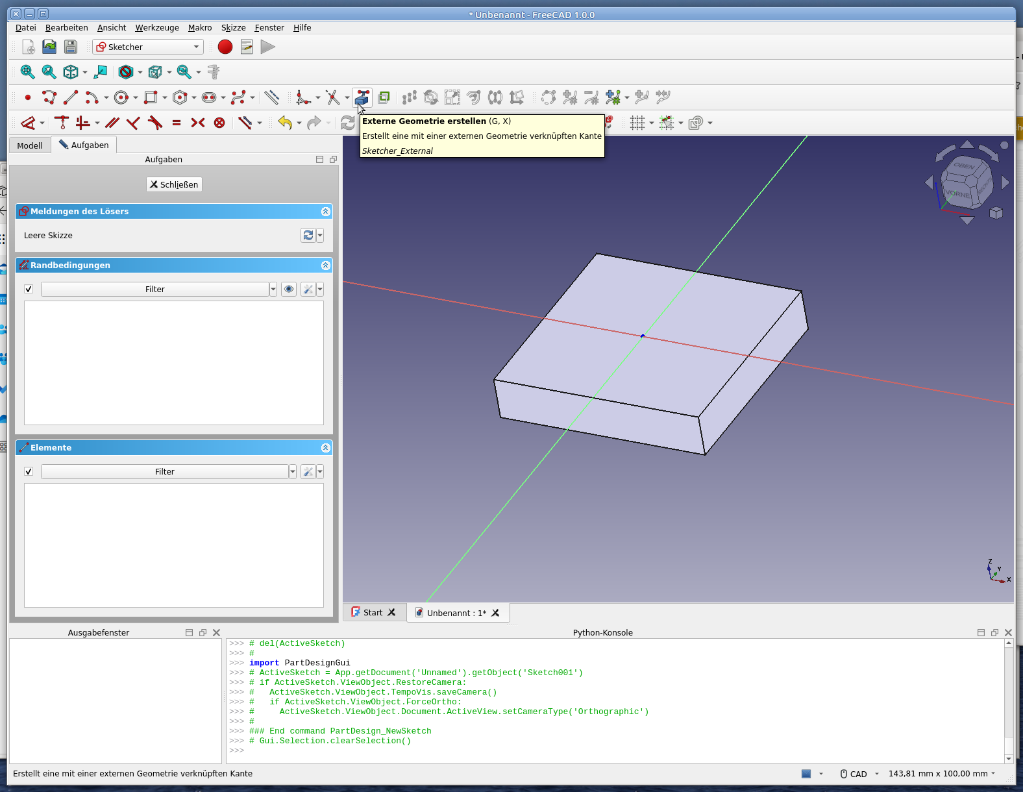Click the Python-Konsole vertical scrollbar
This screenshot has height=792, width=1023.
tap(1009, 701)
